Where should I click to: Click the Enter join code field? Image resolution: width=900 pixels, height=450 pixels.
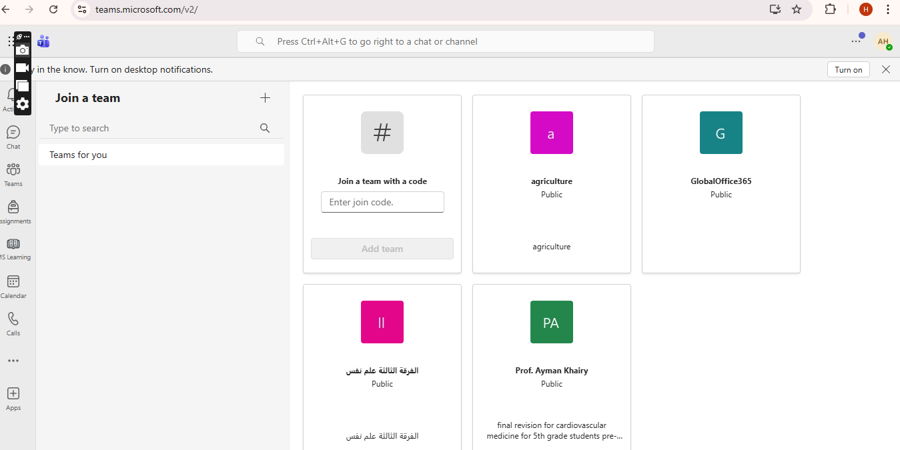(x=382, y=202)
